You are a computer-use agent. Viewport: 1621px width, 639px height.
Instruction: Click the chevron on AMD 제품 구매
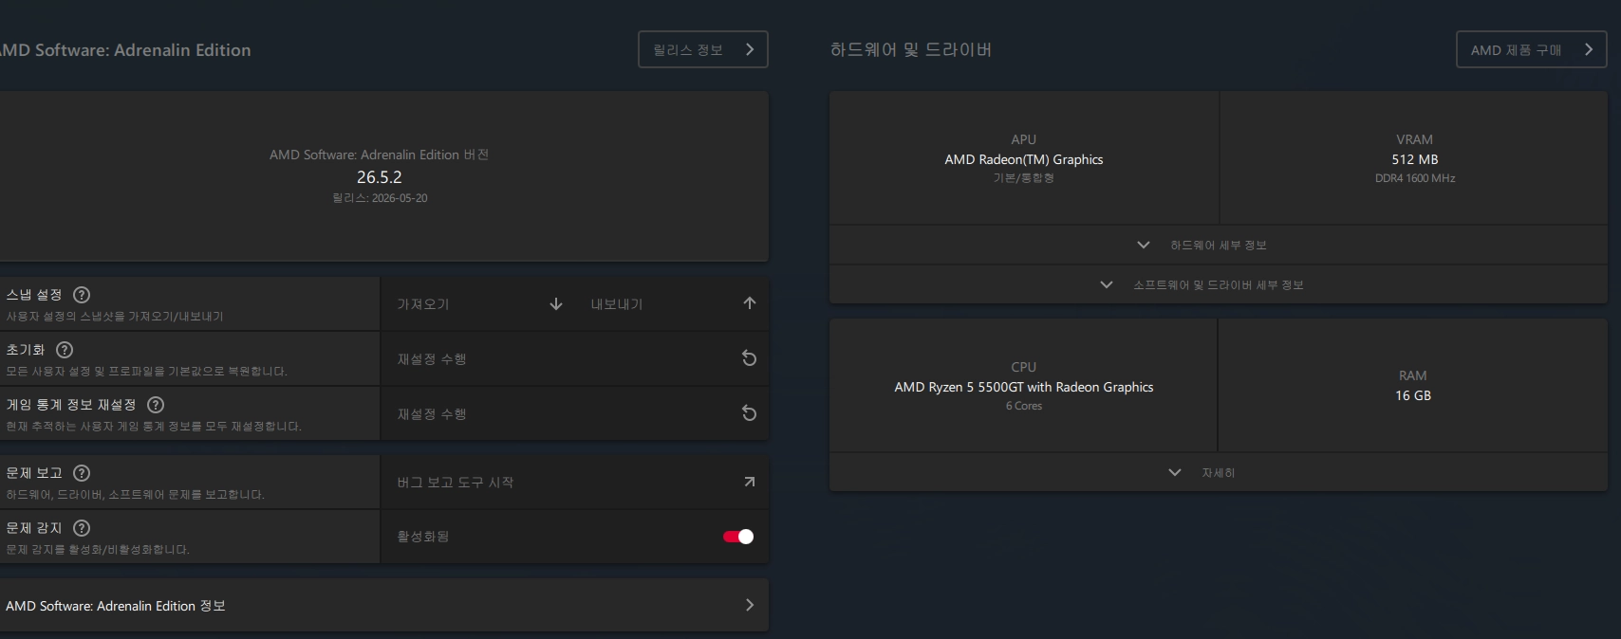point(1589,49)
